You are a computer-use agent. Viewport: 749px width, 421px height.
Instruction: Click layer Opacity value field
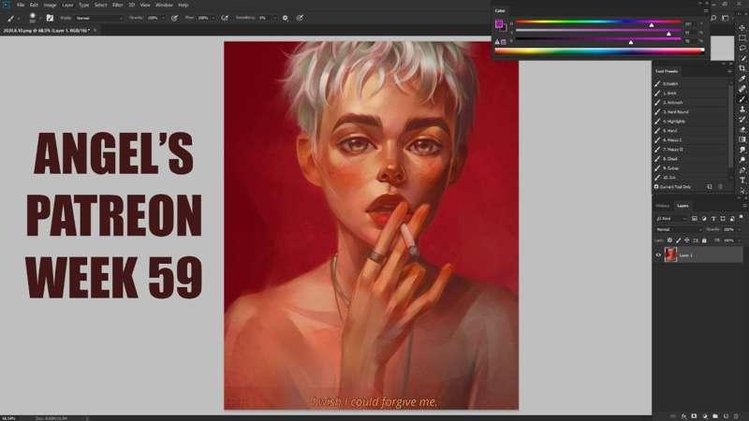pos(729,229)
